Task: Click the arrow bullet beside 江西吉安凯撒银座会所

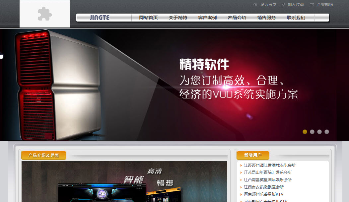Action: pyautogui.click(x=241, y=187)
